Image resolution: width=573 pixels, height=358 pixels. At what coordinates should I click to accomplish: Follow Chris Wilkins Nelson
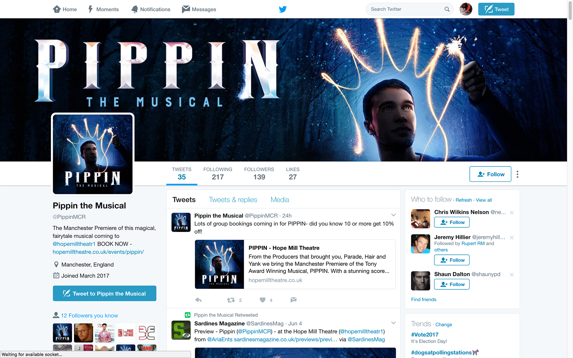coord(452,222)
